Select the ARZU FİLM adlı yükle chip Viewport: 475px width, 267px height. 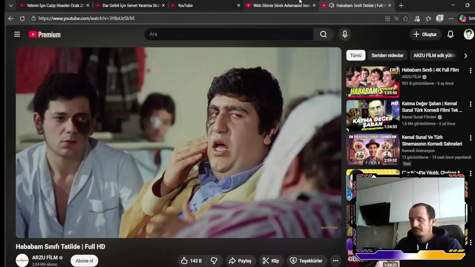pos(434,55)
